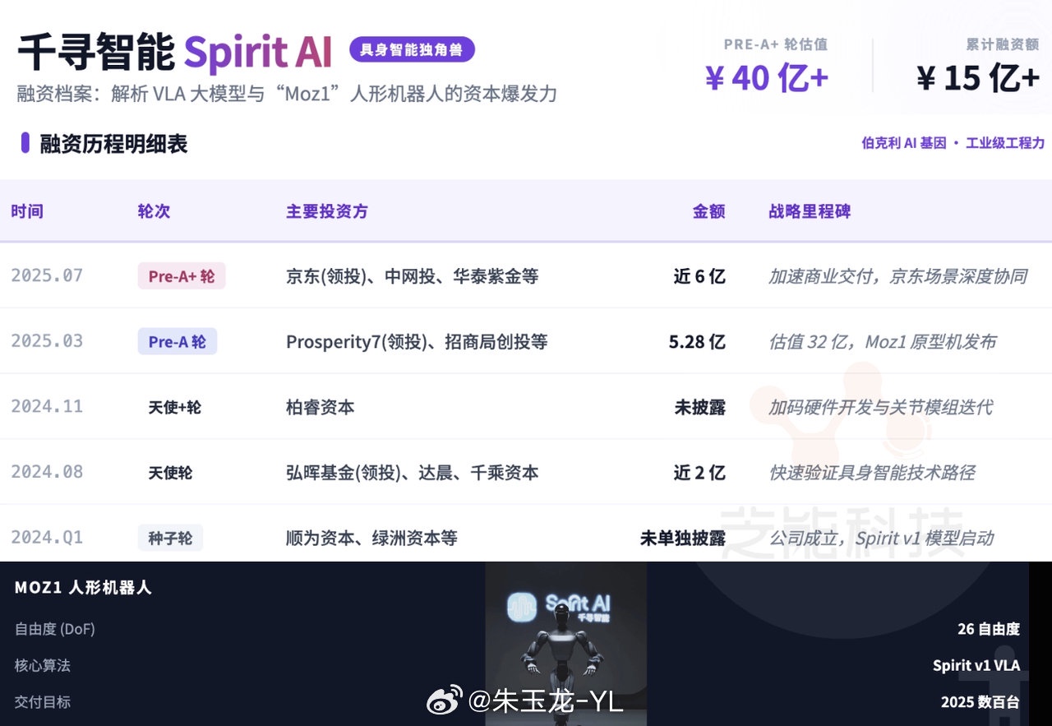Select the 种子轮 tag

(x=170, y=538)
